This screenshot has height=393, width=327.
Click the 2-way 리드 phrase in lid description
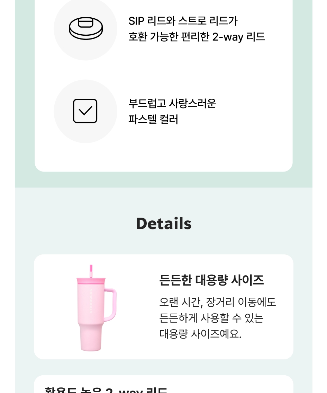coord(238,37)
